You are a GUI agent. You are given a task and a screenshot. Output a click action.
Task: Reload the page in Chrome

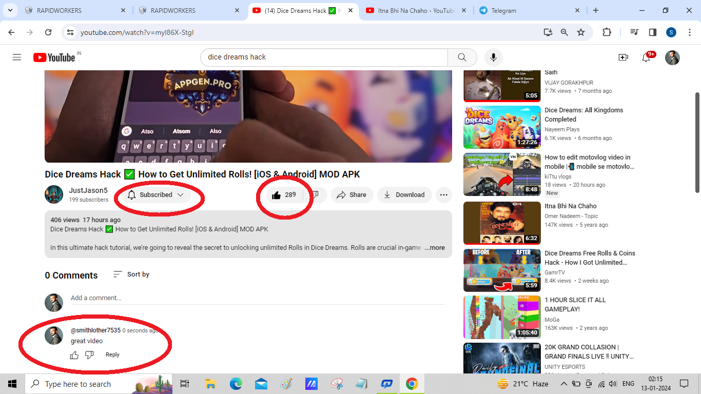pyautogui.click(x=48, y=32)
